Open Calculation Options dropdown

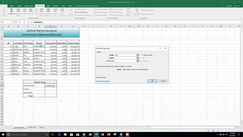[x=137, y=13]
